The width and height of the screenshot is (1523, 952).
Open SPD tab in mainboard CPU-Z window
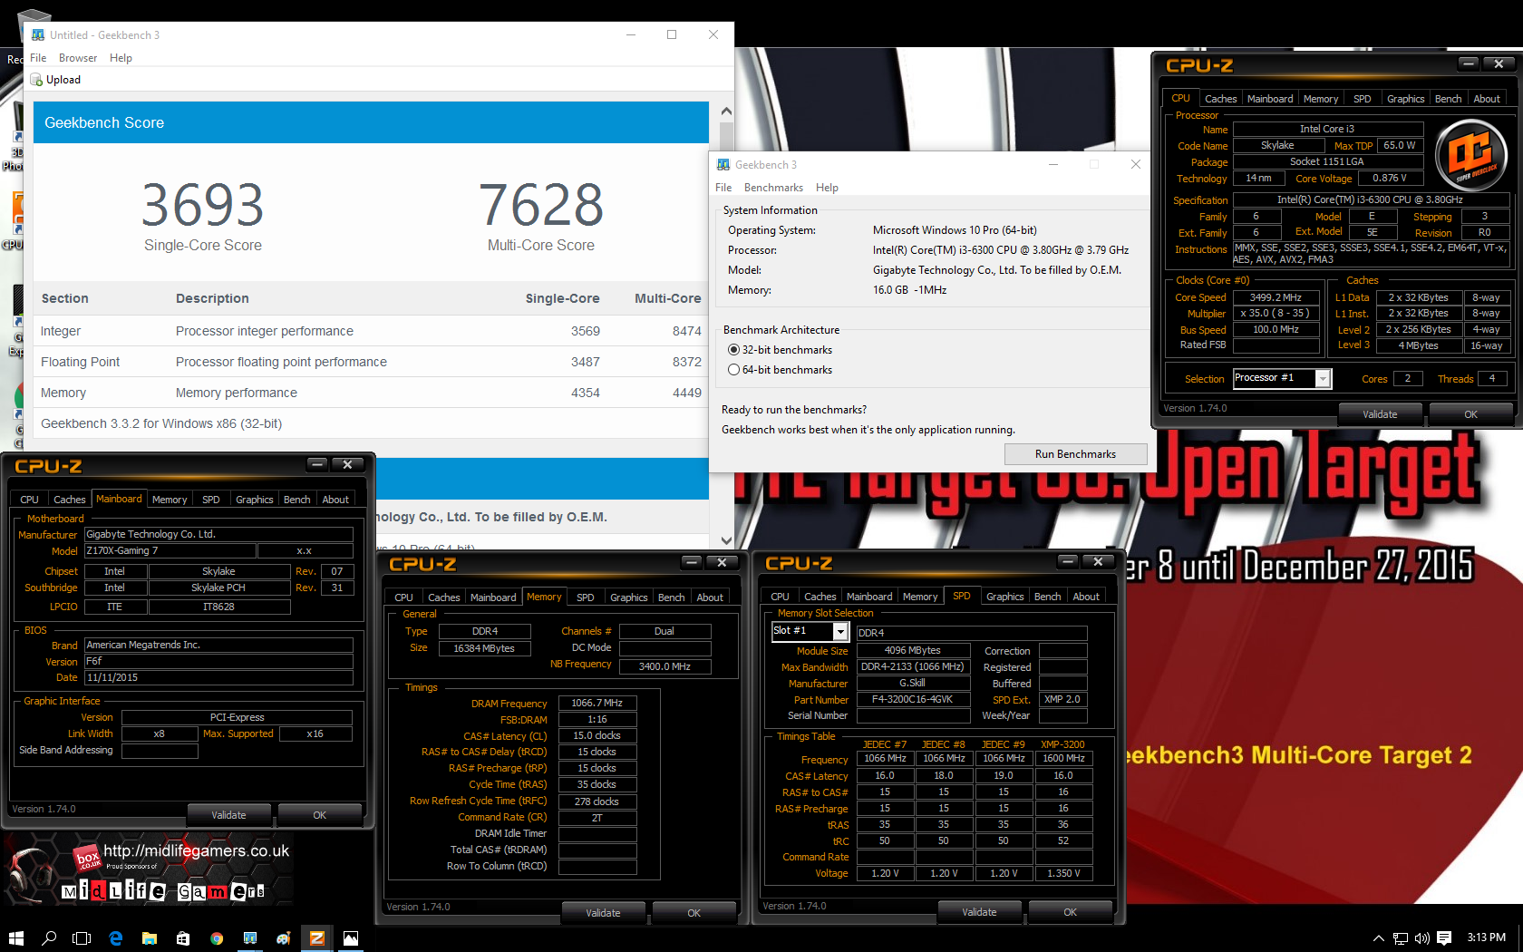211,500
